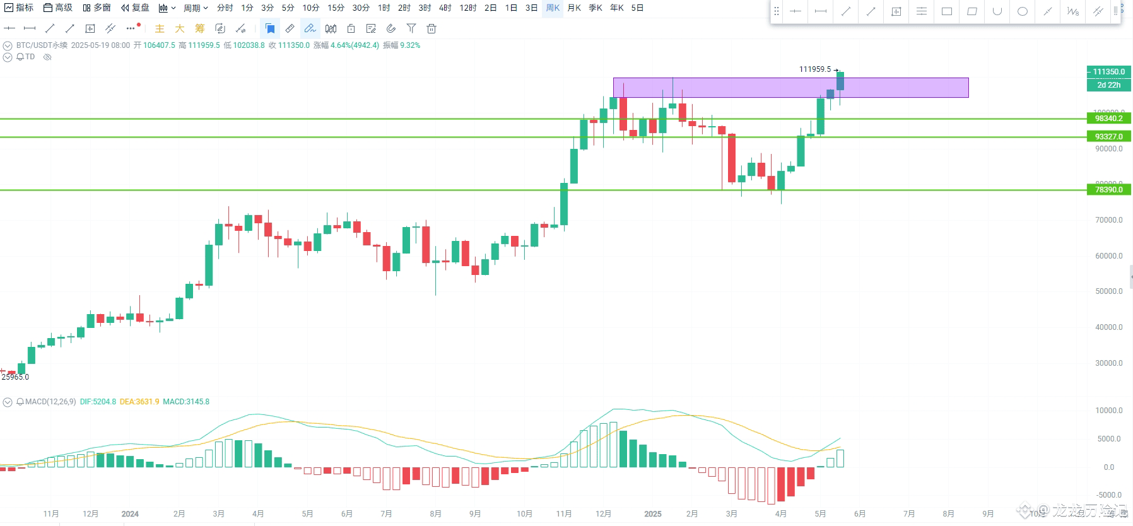The height and width of the screenshot is (526, 1133).
Task: Open the 多窗 multi-window layout
Action: coord(97,8)
